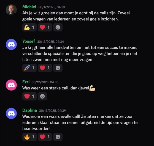The width and height of the screenshot is (154, 146).
Task: Click Ezri's pink Discord avatar
Action: [11, 85]
